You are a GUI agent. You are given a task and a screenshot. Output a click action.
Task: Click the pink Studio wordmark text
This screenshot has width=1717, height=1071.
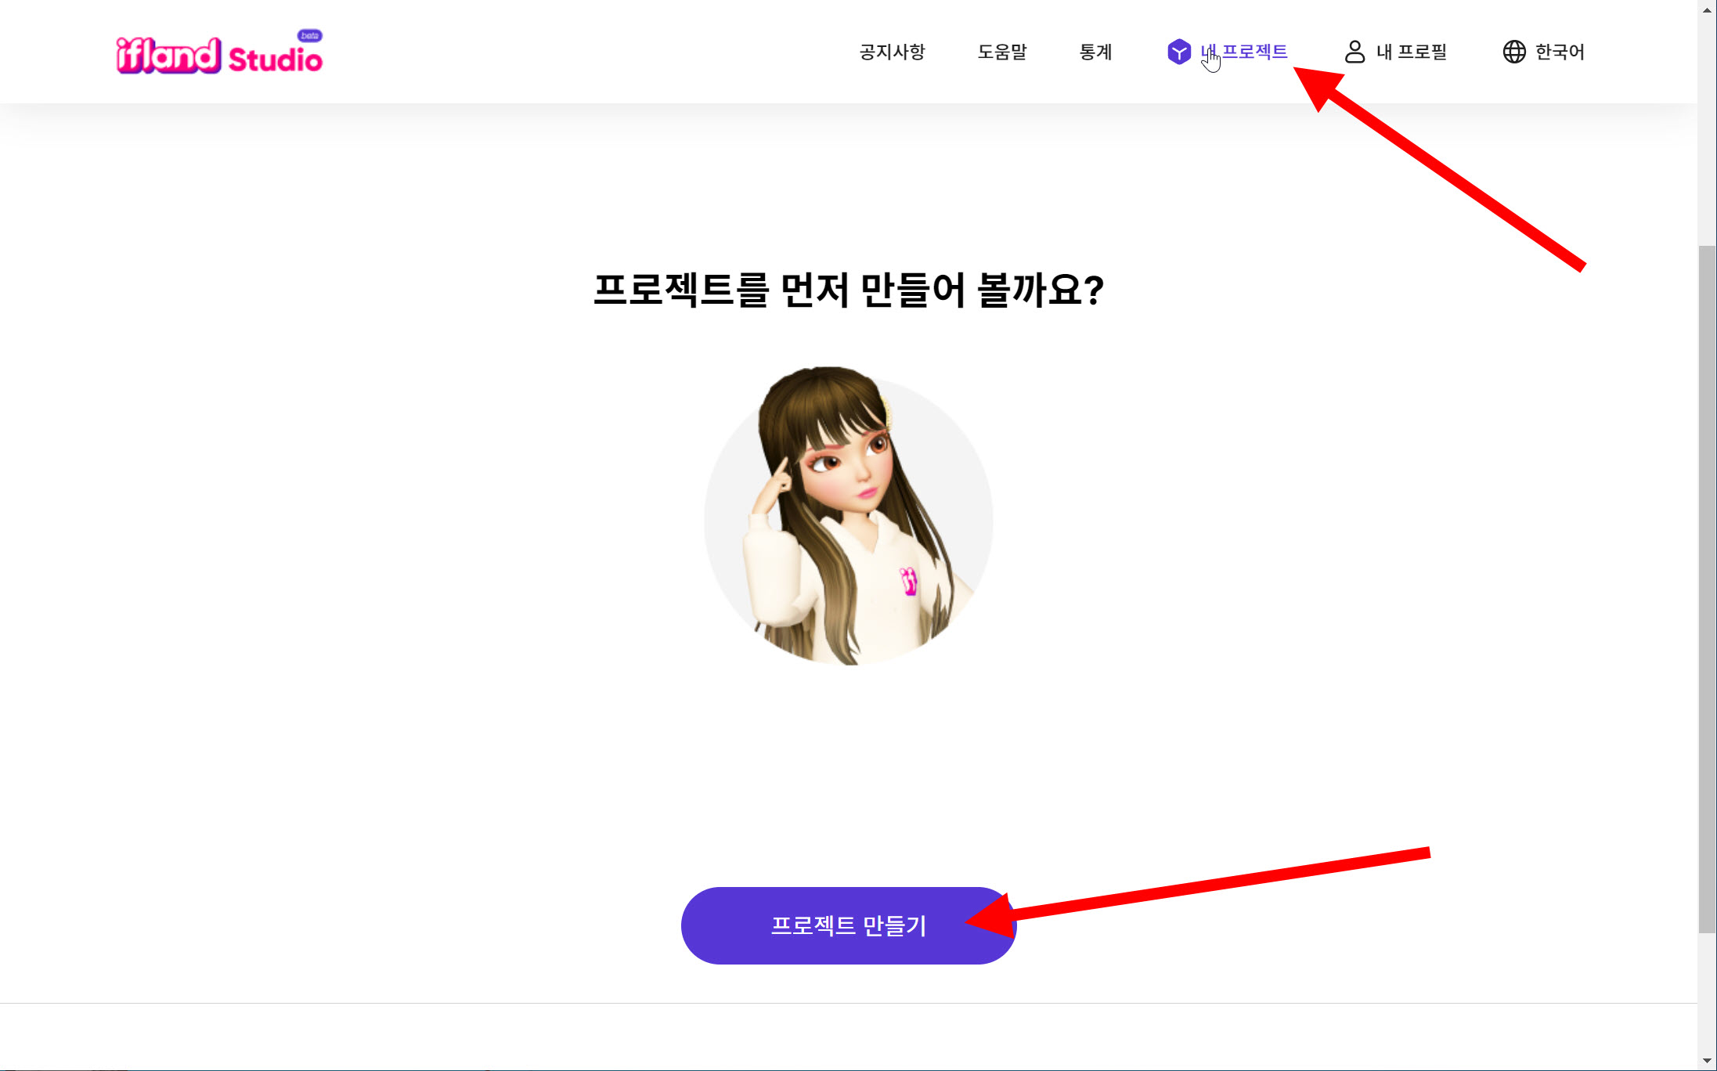[275, 59]
